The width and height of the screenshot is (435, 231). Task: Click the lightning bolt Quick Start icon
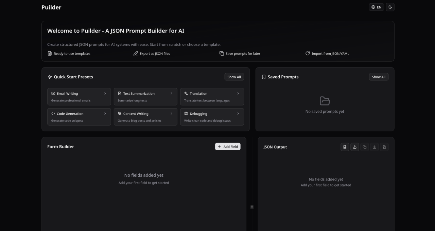pos(50,77)
